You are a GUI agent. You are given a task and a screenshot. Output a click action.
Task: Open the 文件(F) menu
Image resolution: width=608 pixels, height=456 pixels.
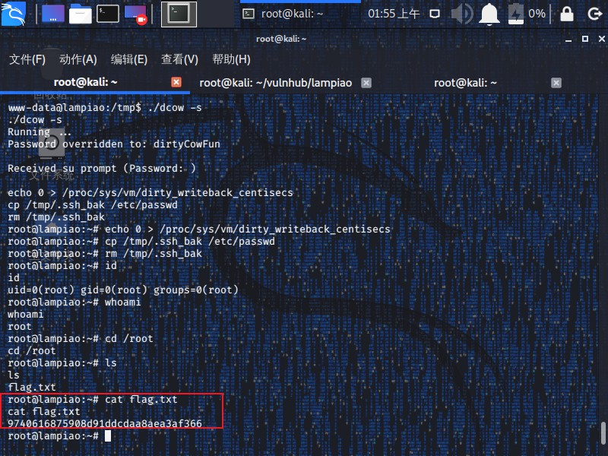click(x=27, y=59)
